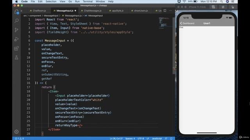Open the Edit menu
The width and height of the screenshot is (250, 140).
[40, 2]
